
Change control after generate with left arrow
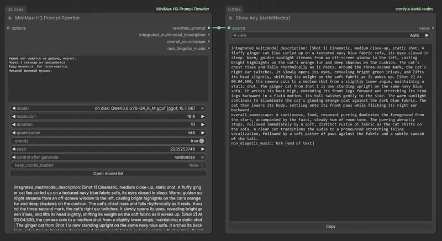point(13,158)
